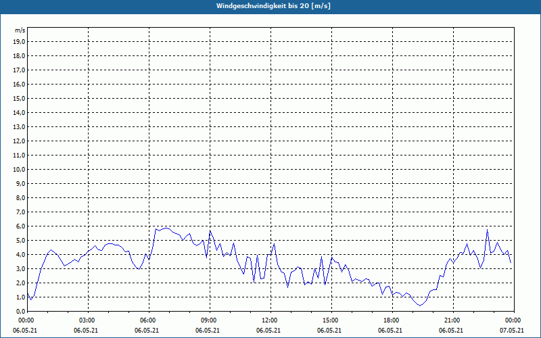Click the 09:00 time axis label
Screen dimensions: 541x338
point(208,320)
